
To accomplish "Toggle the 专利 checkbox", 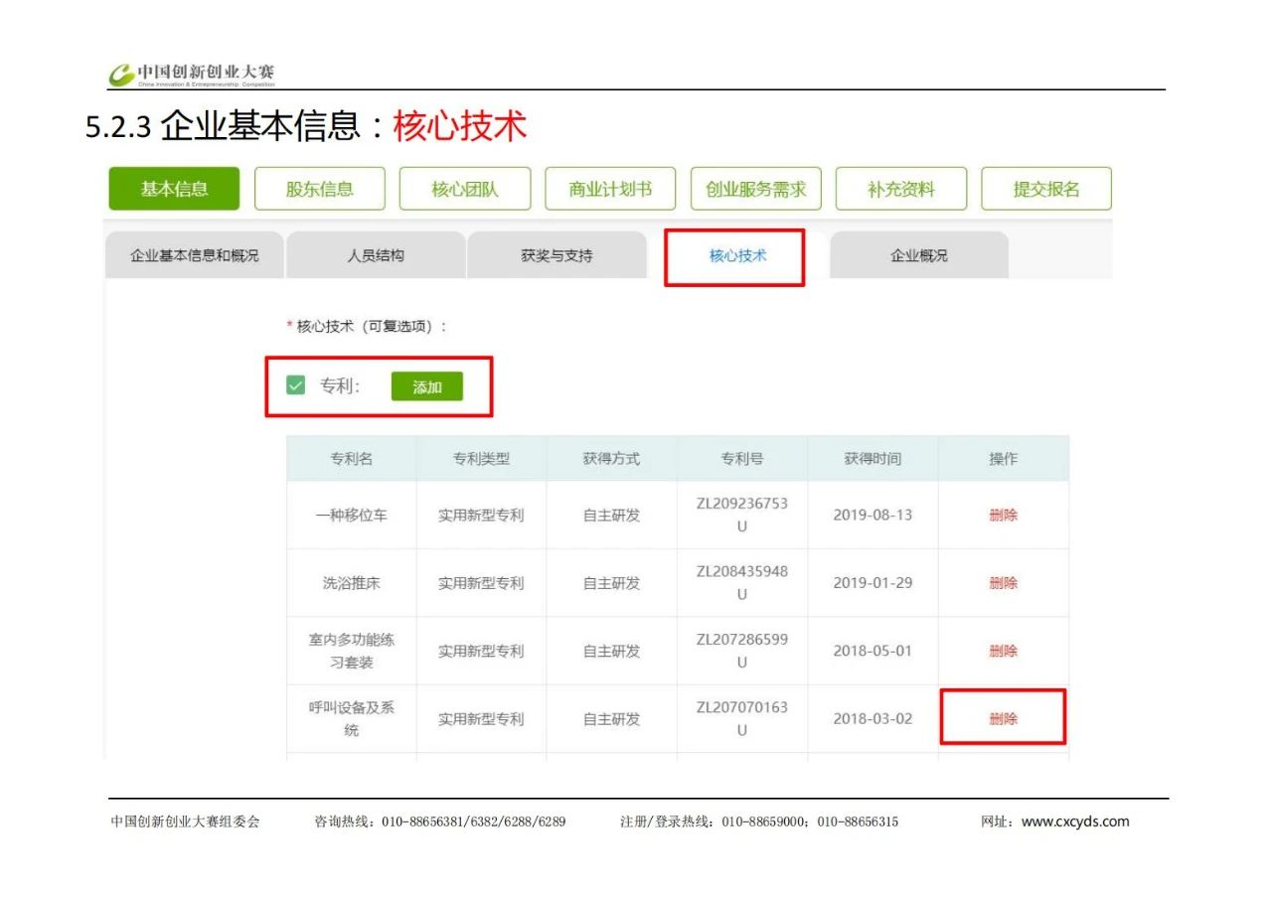I will pyautogui.click(x=295, y=385).
